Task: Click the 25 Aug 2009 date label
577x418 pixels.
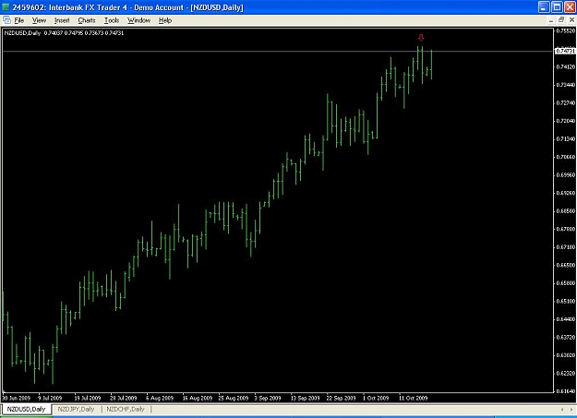Action: 234,398
